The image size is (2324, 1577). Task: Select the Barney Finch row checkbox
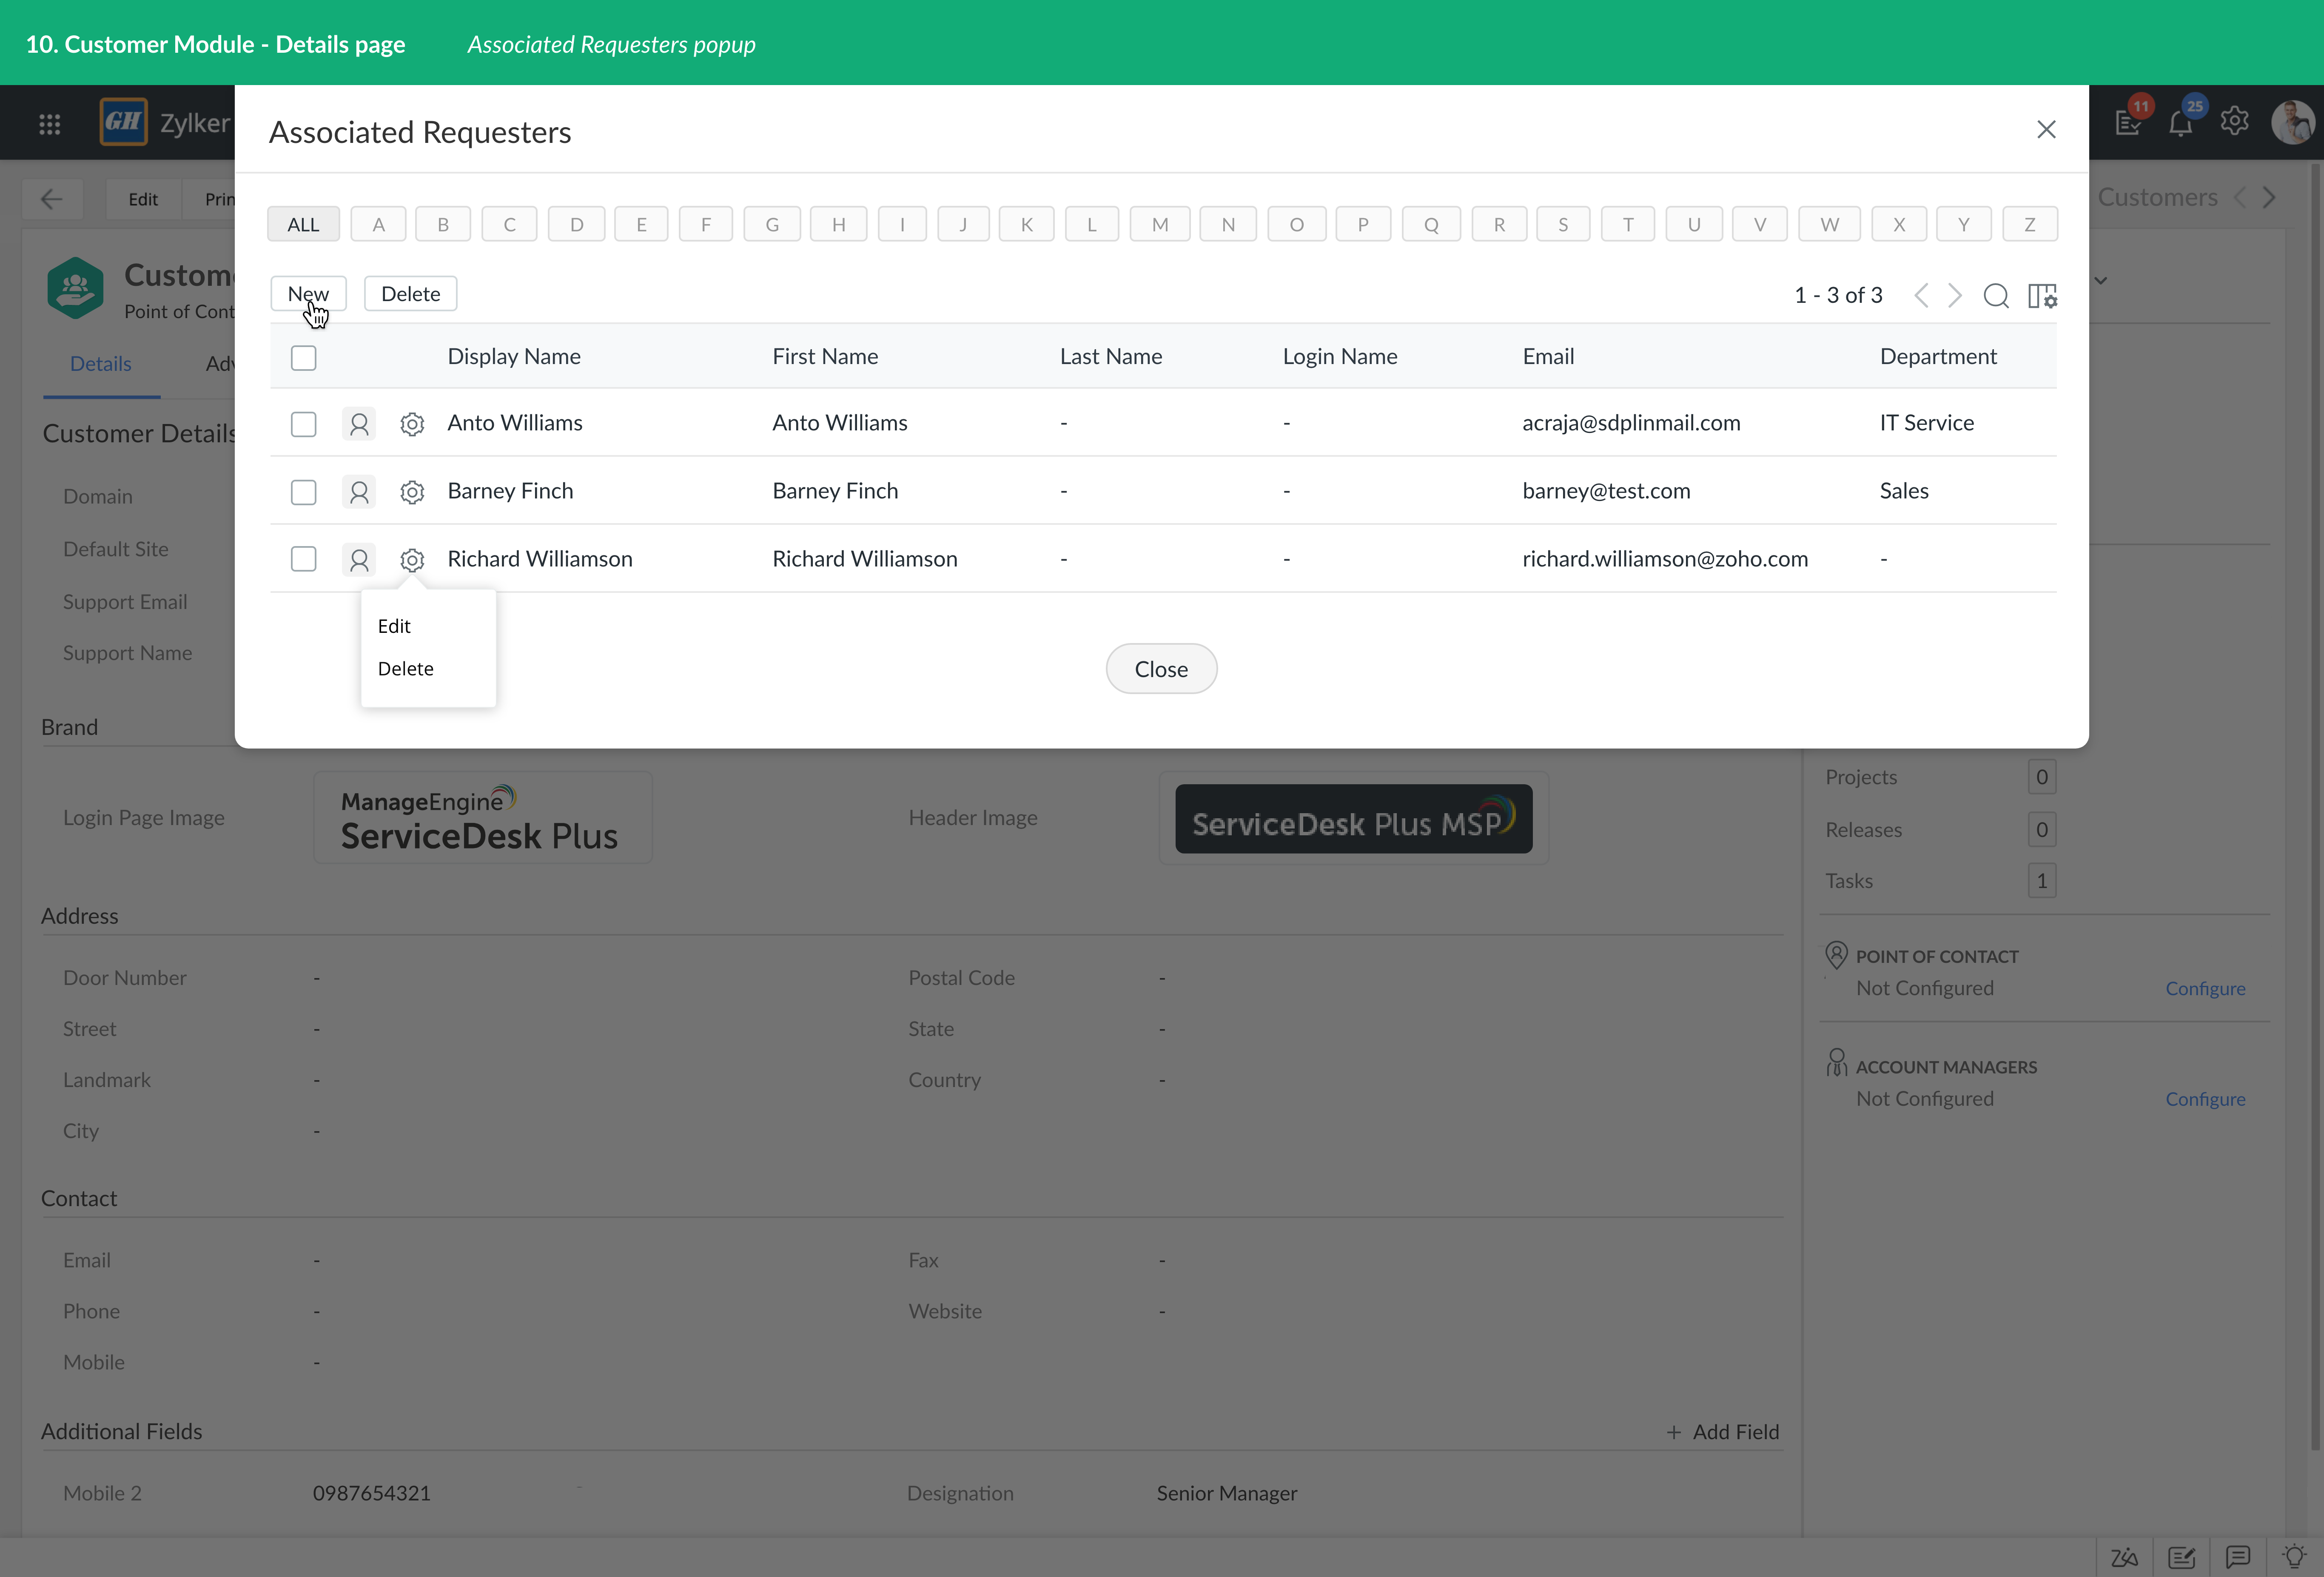(303, 492)
